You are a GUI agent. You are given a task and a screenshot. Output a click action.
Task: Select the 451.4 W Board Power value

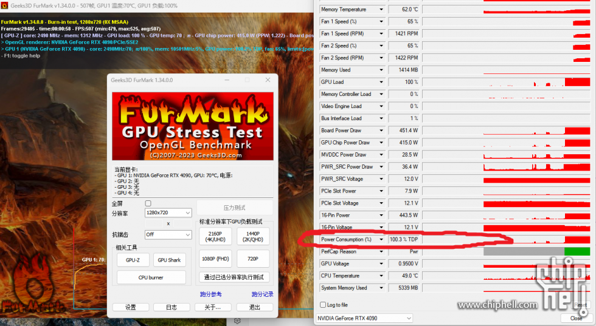(404, 131)
